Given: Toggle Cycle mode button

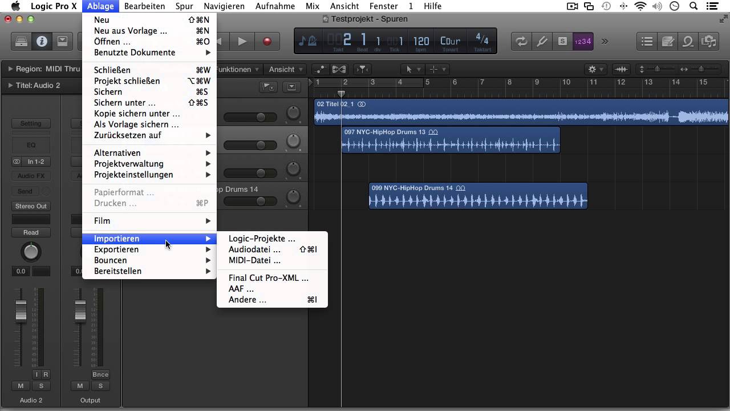Looking at the screenshot, I should tap(521, 41).
